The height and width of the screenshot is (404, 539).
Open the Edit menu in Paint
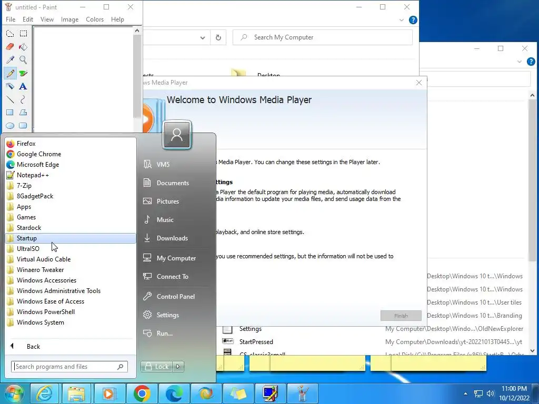[28, 19]
